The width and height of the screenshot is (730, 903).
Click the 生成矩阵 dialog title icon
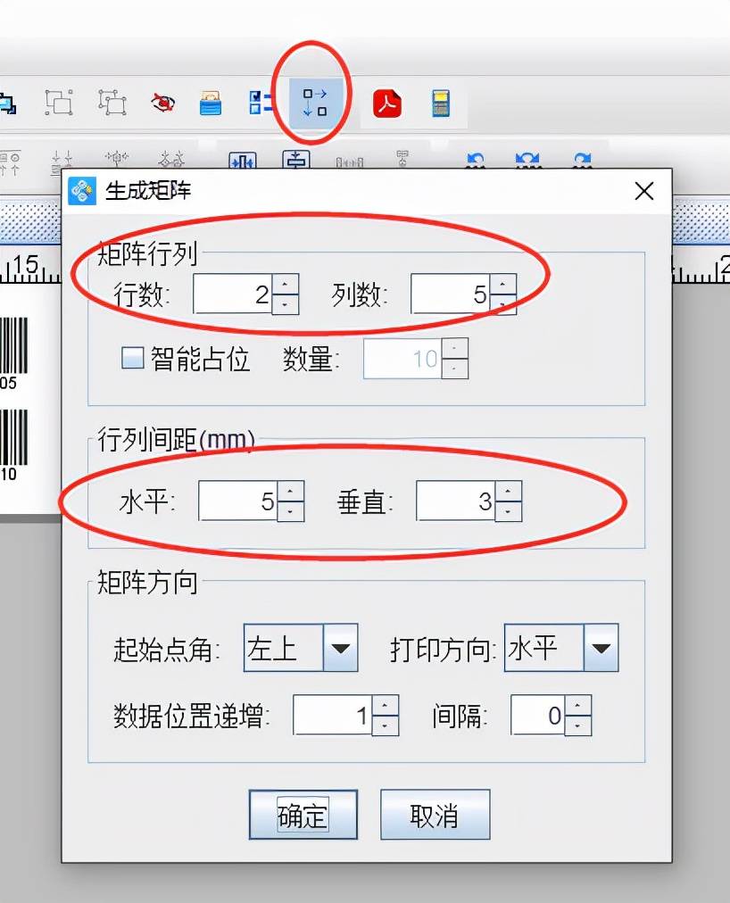click(82, 191)
